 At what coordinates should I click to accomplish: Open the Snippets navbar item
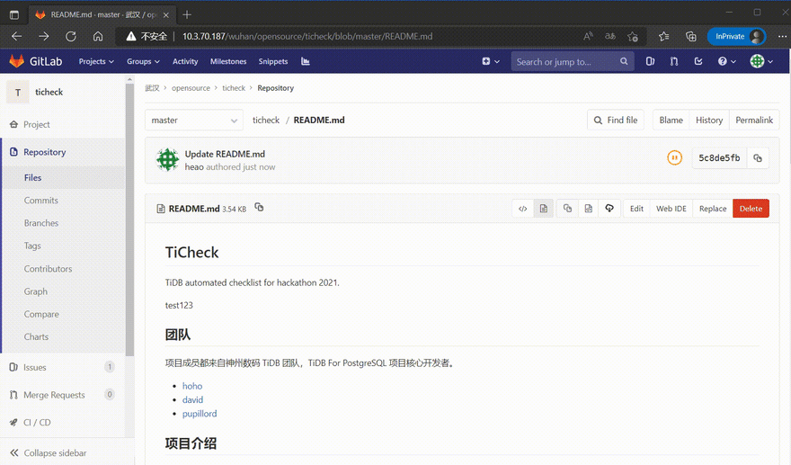tap(273, 61)
